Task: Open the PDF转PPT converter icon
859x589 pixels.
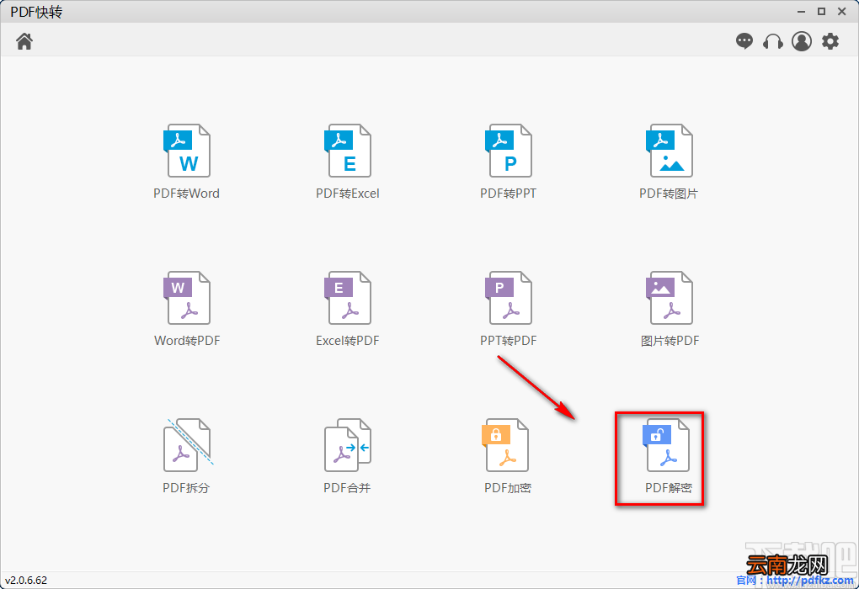Action: pyautogui.click(x=508, y=151)
